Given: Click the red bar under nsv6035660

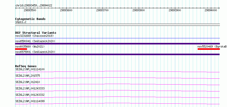Looking at the screenshot, I should pos(21,49).
